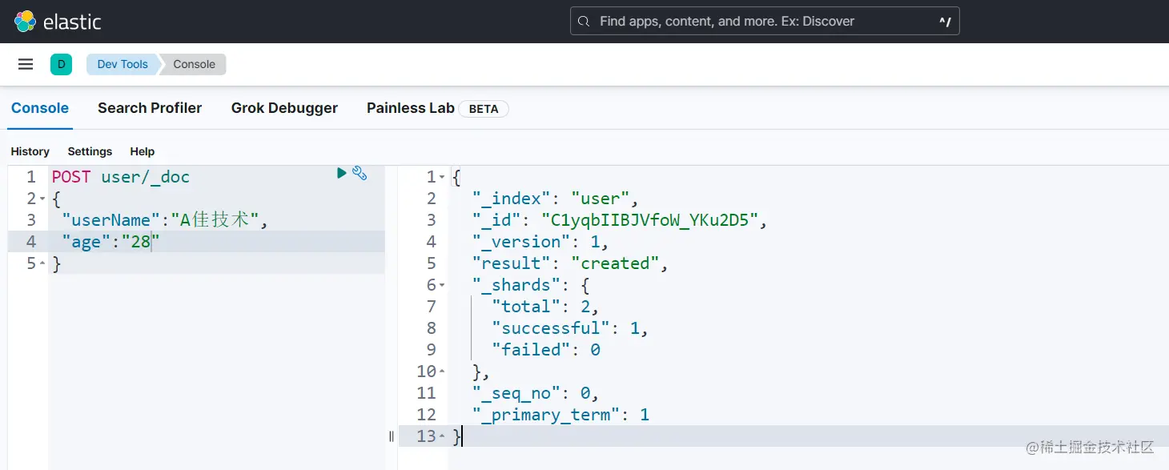The image size is (1169, 470).
Task: Click the panel resize handle
Action: [x=392, y=436]
